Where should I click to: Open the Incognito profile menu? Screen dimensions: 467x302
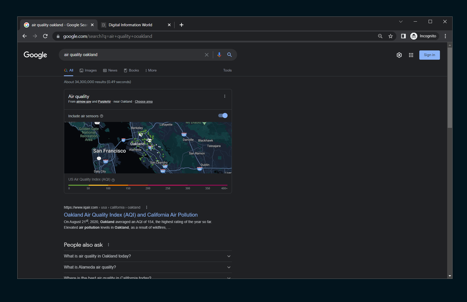[424, 36]
